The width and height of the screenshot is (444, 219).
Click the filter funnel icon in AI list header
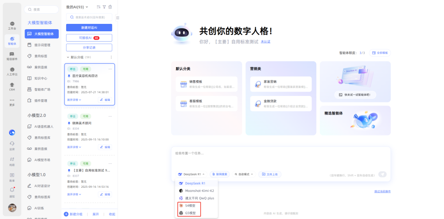point(104,7)
